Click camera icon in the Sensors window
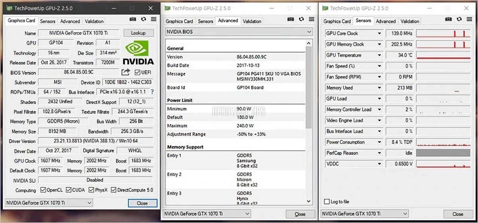 pos(449,19)
